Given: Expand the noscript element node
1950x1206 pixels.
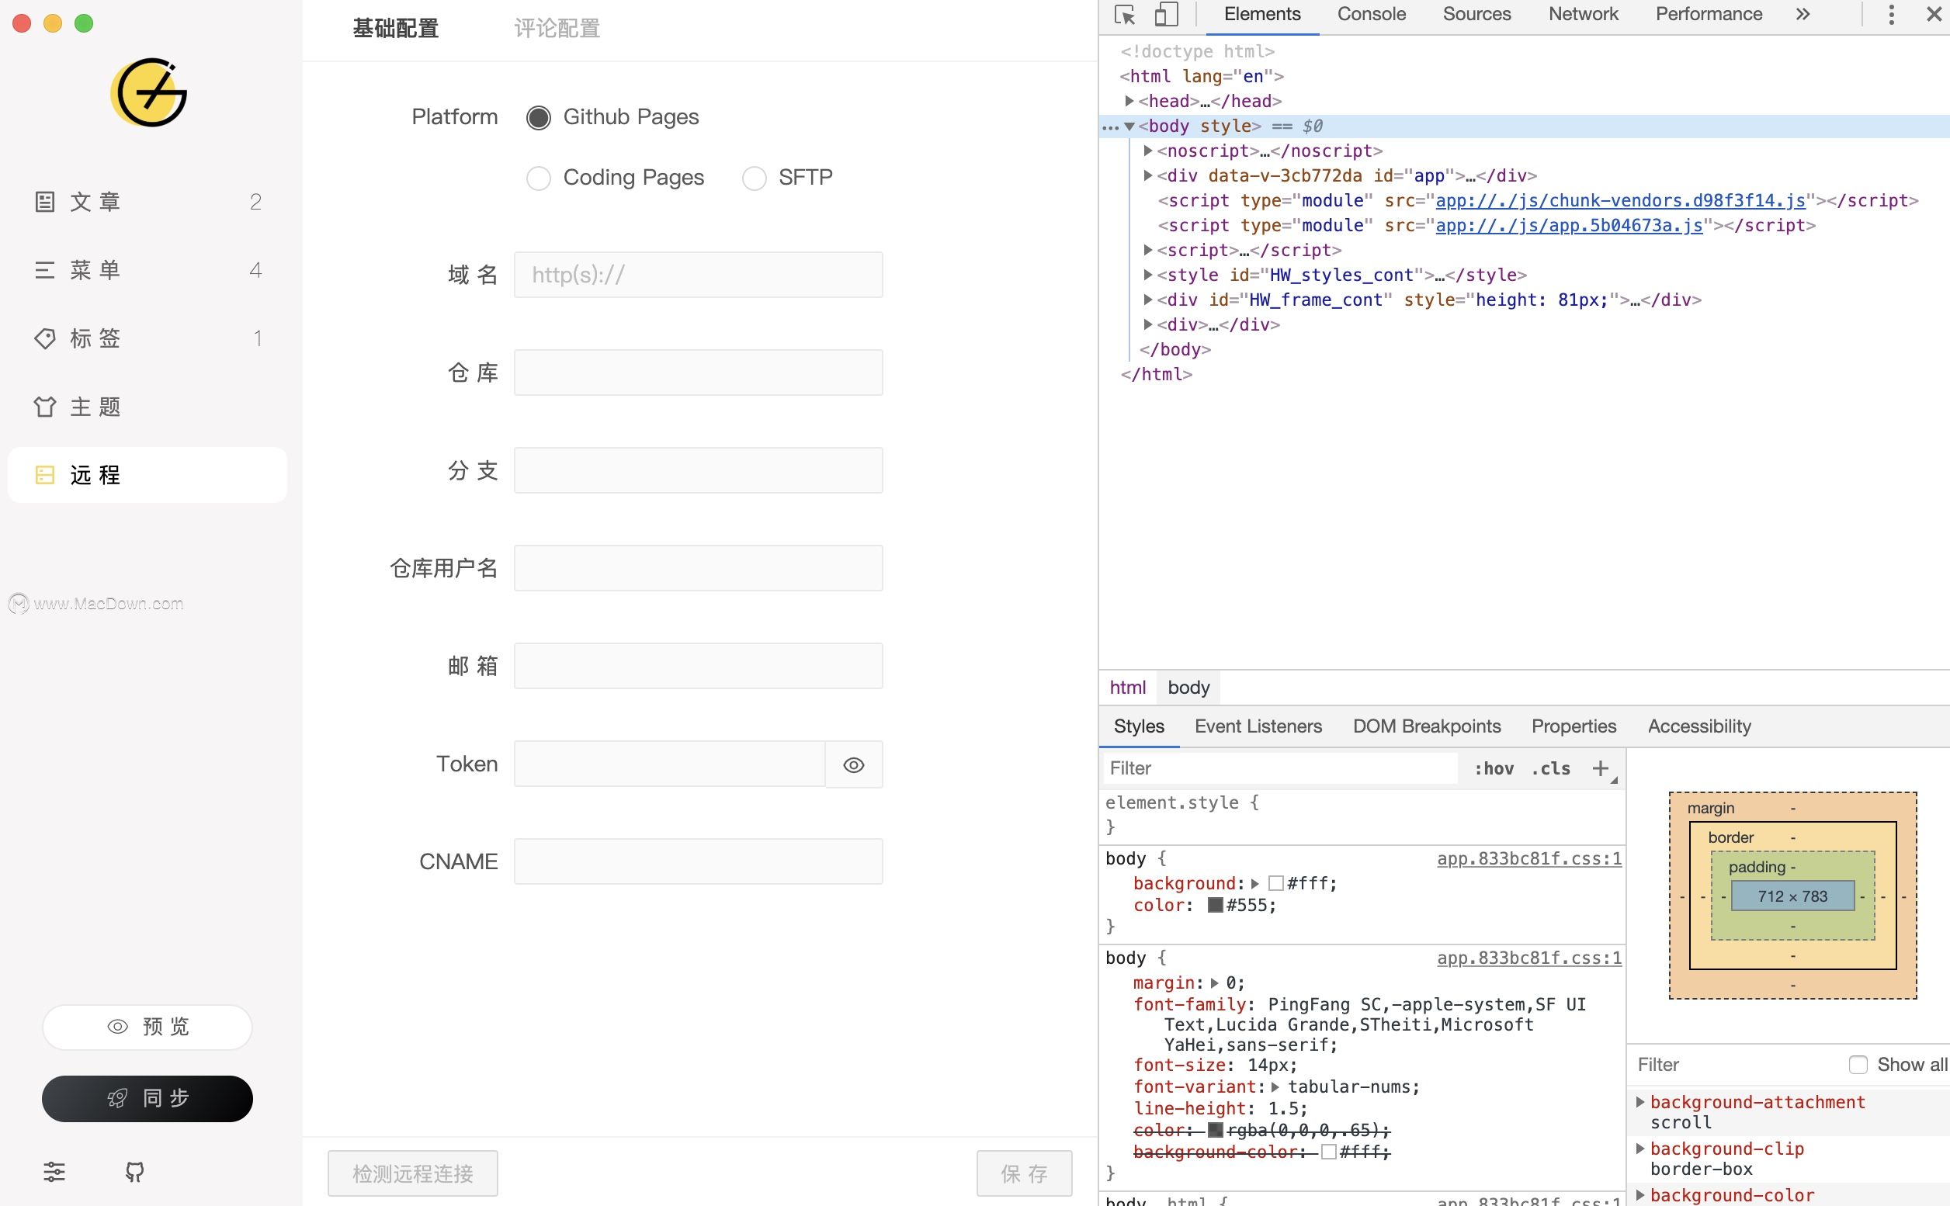Looking at the screenshot, I should [1147, 151].
